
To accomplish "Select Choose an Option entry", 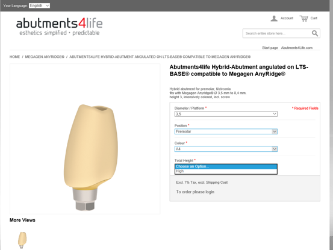I will tap(226, 166).
